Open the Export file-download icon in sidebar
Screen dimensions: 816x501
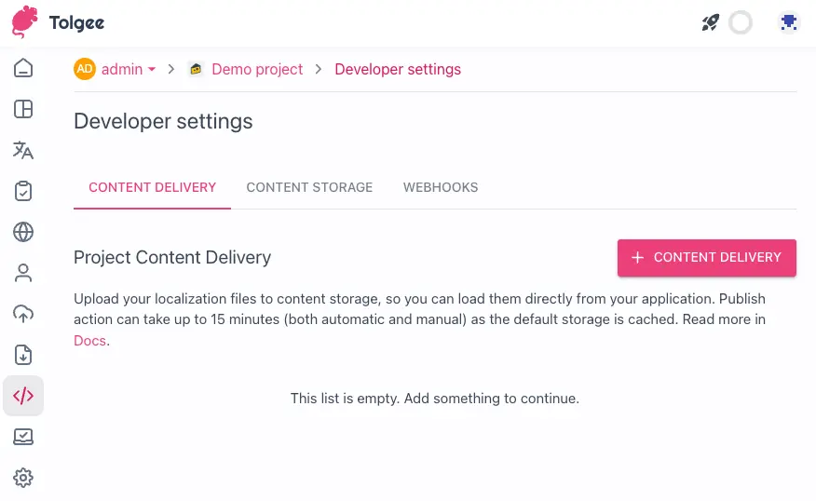pyautogui.click(x=23, y=355)
